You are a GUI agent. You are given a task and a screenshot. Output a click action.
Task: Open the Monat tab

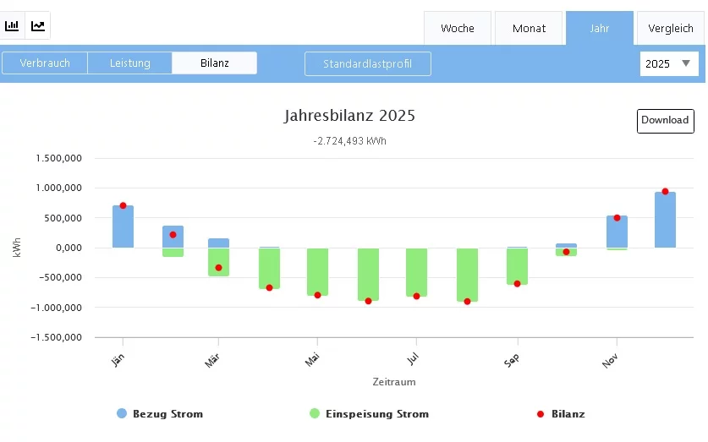point(529,28)
